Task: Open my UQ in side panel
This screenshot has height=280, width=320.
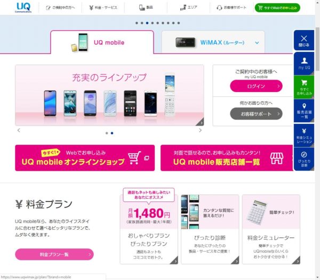Action: [304, 64]
